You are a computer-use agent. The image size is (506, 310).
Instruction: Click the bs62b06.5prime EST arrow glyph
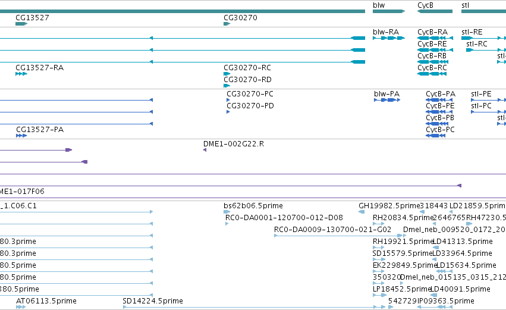(x=227, y=212)
